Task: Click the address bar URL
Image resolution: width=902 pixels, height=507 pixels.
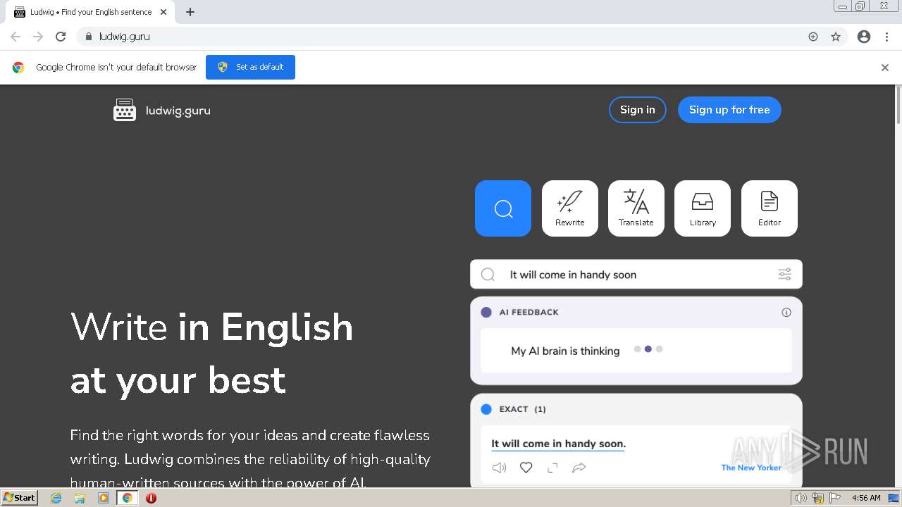Action: point(125,37)
